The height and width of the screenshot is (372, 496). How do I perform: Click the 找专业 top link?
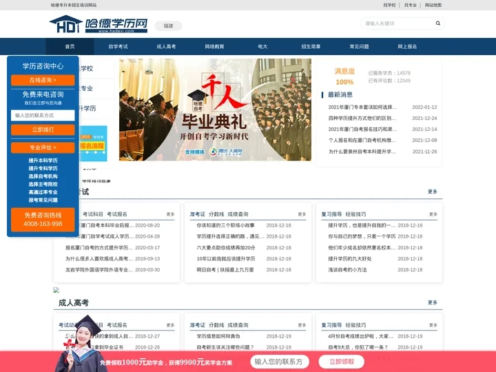(411, 5)
